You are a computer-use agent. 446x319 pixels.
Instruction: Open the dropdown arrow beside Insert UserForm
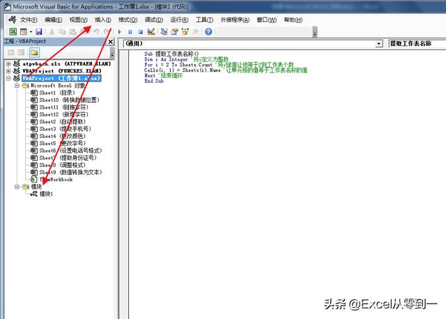point(31,31)
